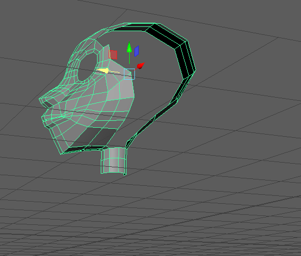Click the thin green Y-axis line shaft
Screen dimensions: 301x256
[129, 58]
